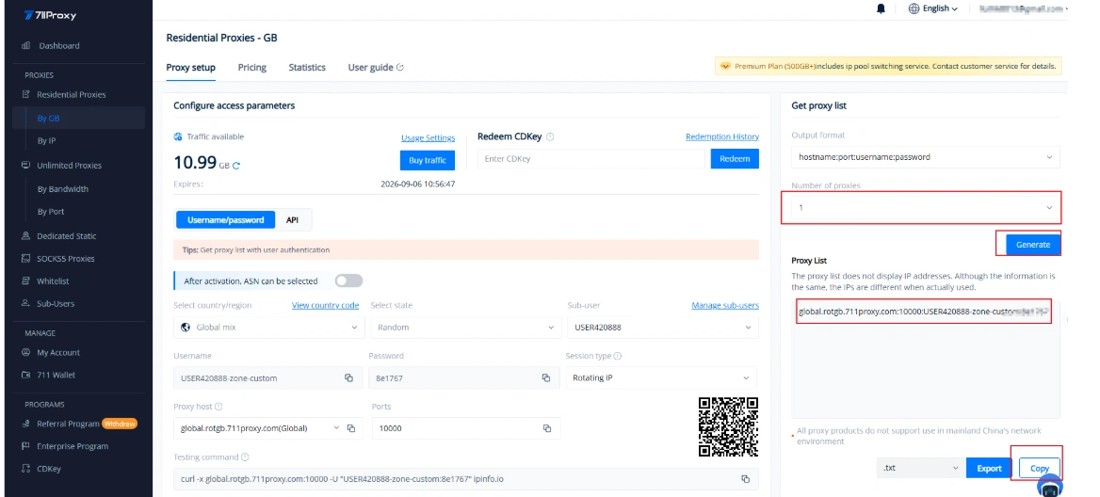Open the Session type Rotating IP dropdown
This screenshot has width=1100, height=497.
(661, 377)
